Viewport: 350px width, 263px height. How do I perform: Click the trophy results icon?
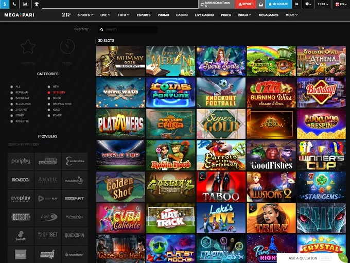[37, 4]
